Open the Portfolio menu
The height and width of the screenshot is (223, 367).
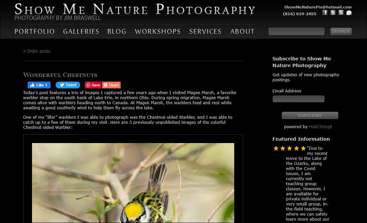click(35, 31)
